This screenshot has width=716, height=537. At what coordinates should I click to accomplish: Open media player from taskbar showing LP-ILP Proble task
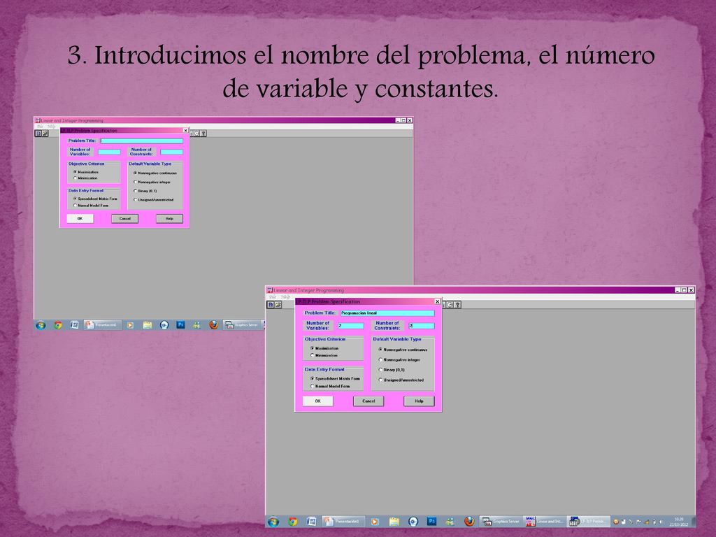375,522
